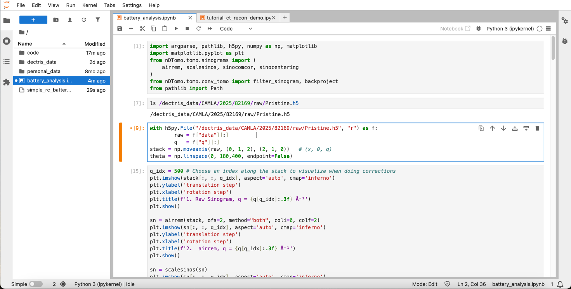
Task: Insert a cell below using toolbar plus
Action: [x=131, y=29]
